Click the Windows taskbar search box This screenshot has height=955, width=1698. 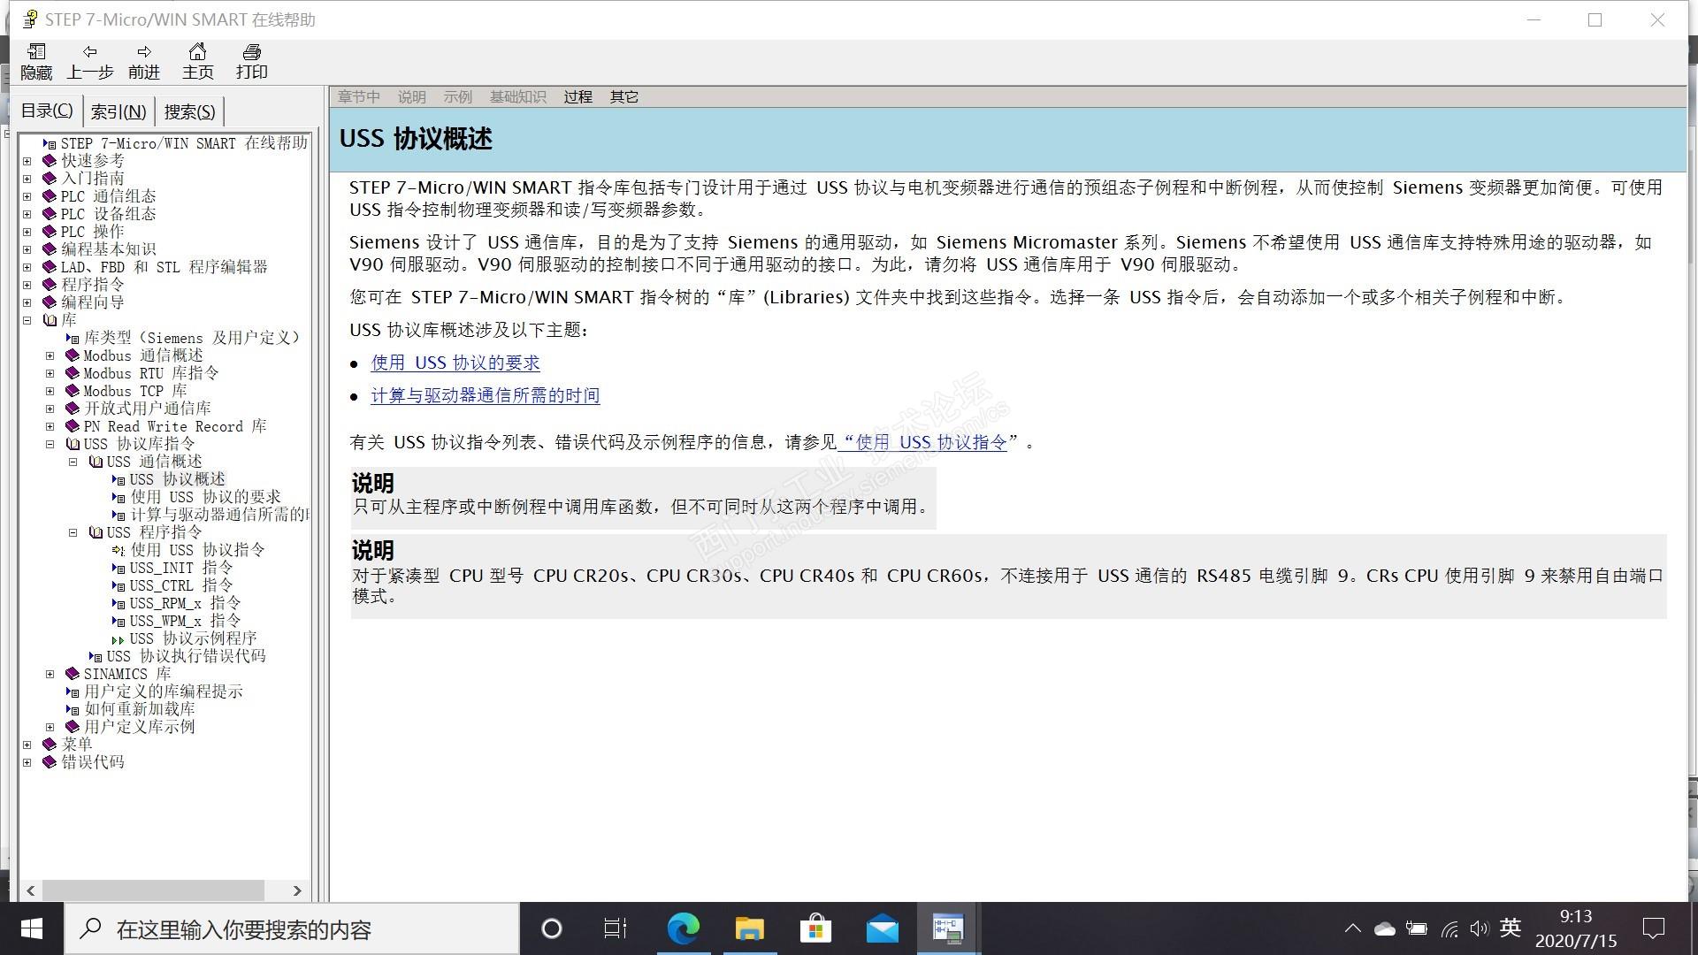pyautogui.click(x=292, y=928)
